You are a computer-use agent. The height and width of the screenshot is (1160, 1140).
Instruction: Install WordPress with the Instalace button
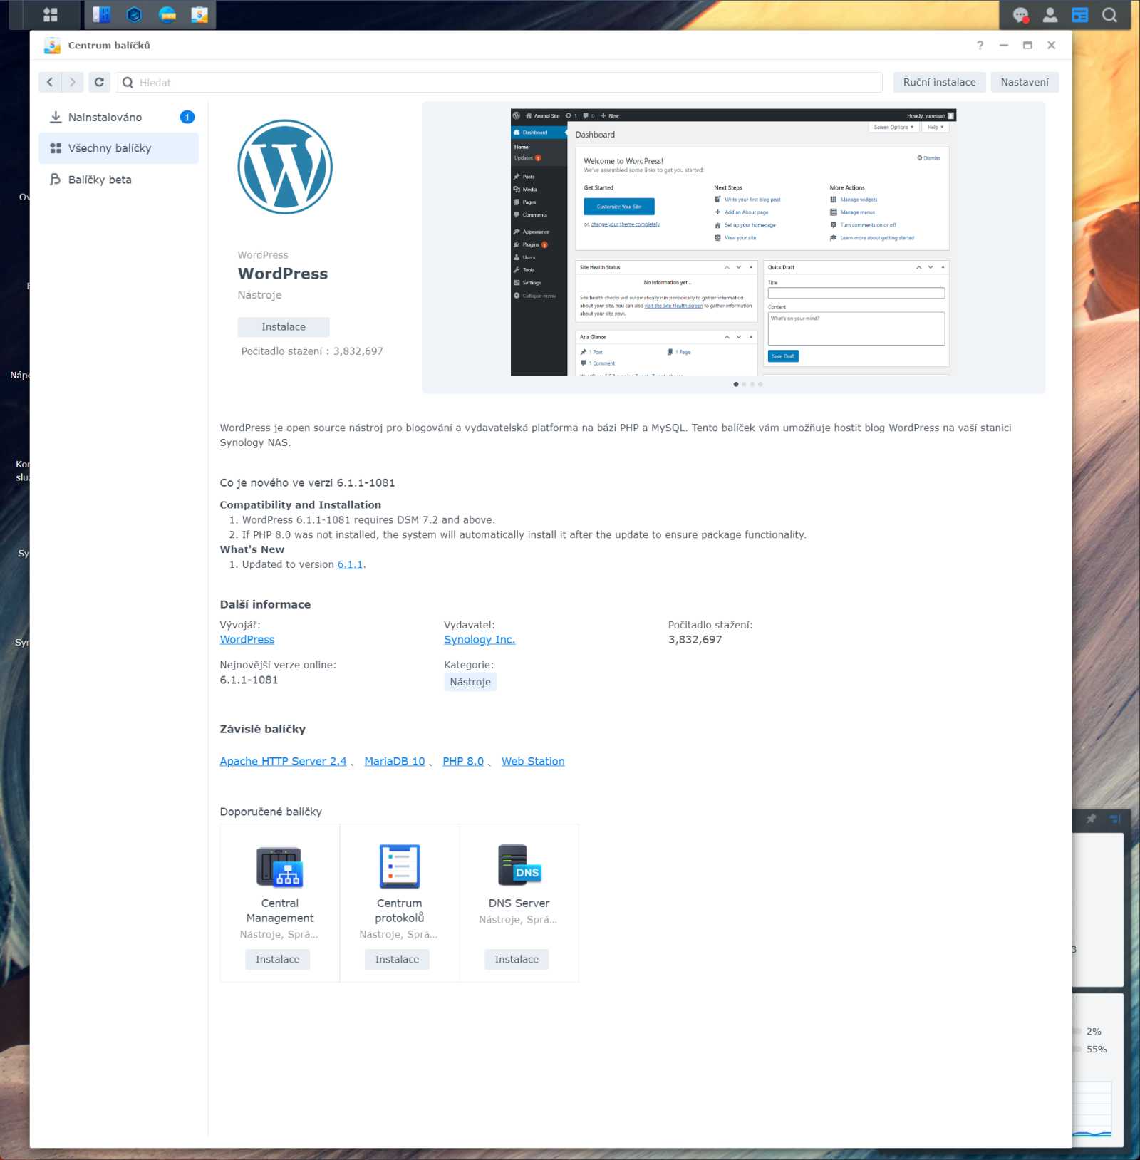coord(284,327)
